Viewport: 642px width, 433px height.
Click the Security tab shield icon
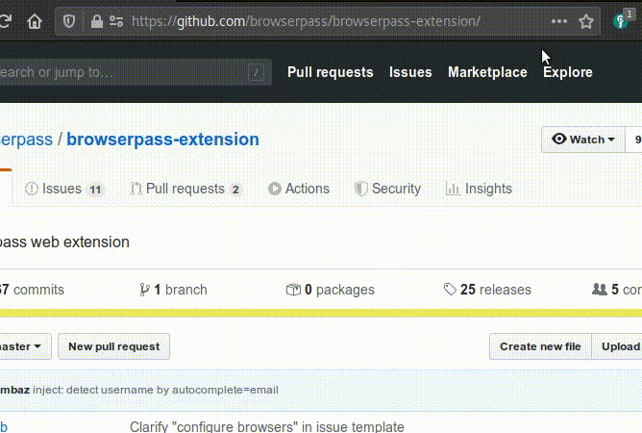click(x=361, y=189)
